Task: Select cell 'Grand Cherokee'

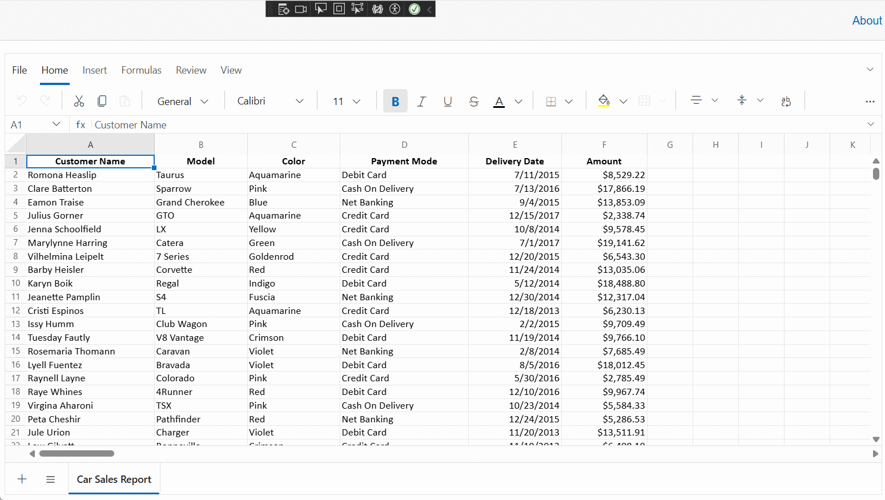Action: 201,202
